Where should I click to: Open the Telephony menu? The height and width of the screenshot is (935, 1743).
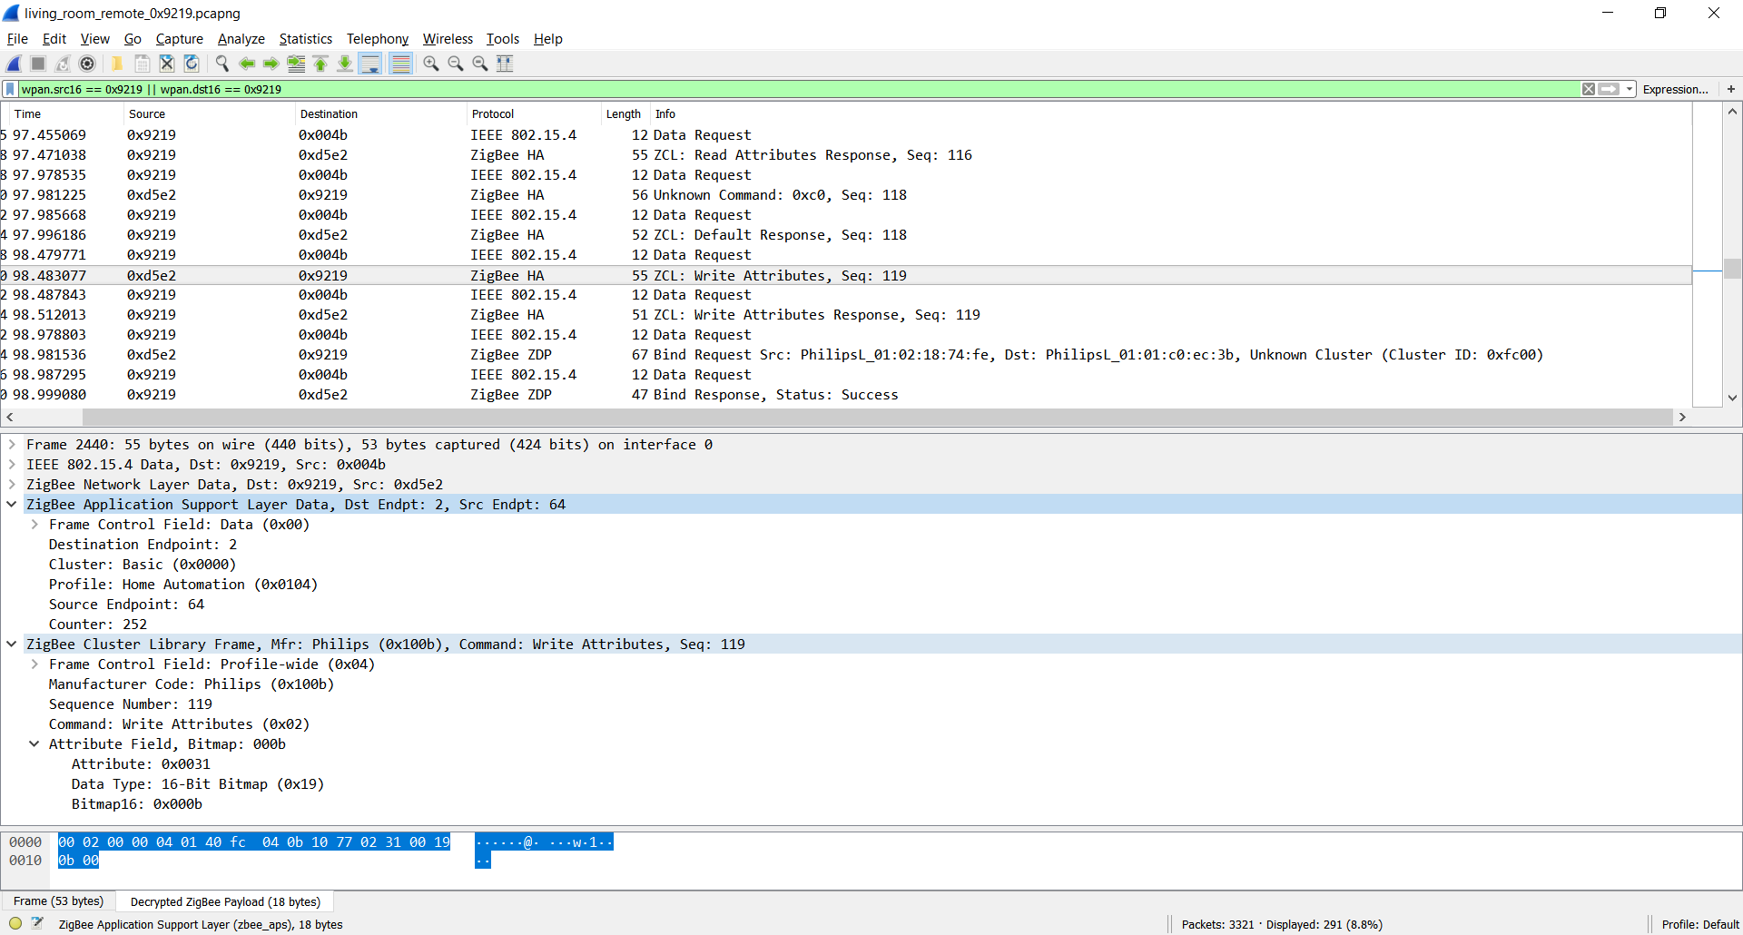click(x=377, y=39)
